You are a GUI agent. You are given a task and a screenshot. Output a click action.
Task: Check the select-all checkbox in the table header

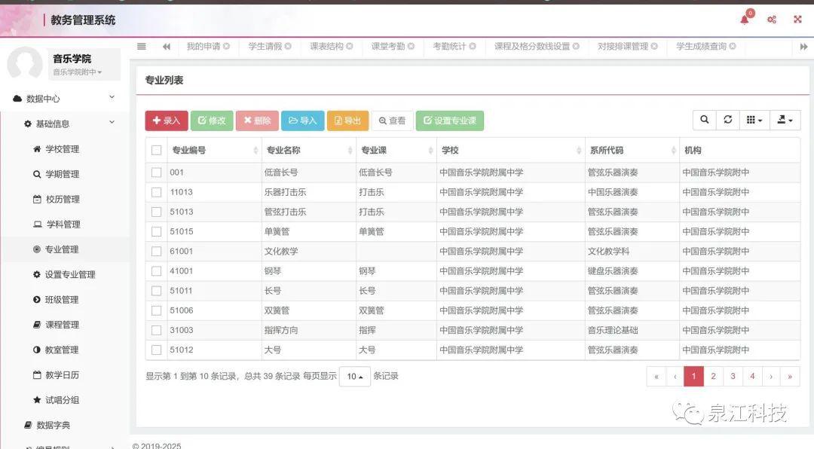coord(156,149)
